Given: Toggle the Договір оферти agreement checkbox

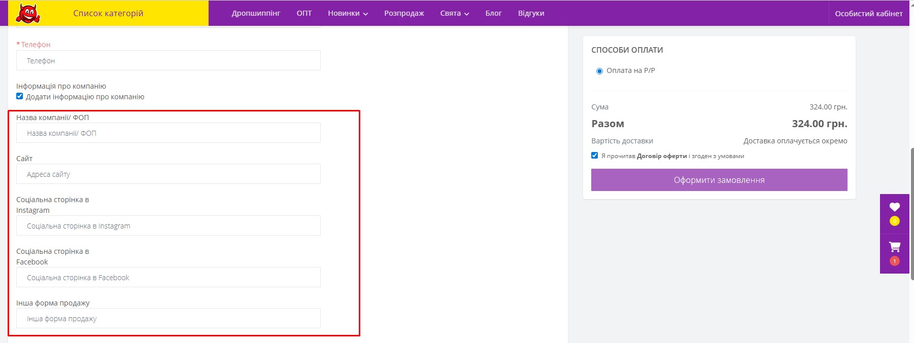Looking at the screenshot, I should pos(594,156).
